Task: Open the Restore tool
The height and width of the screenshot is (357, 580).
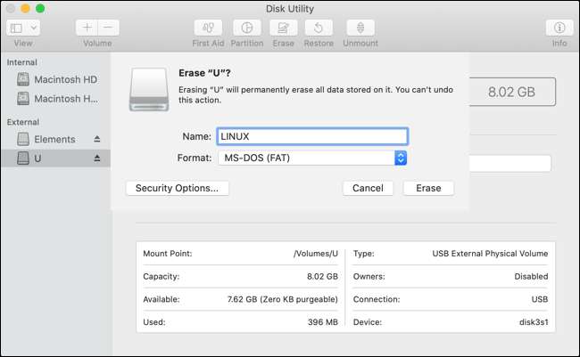Action: pos(319,28)
